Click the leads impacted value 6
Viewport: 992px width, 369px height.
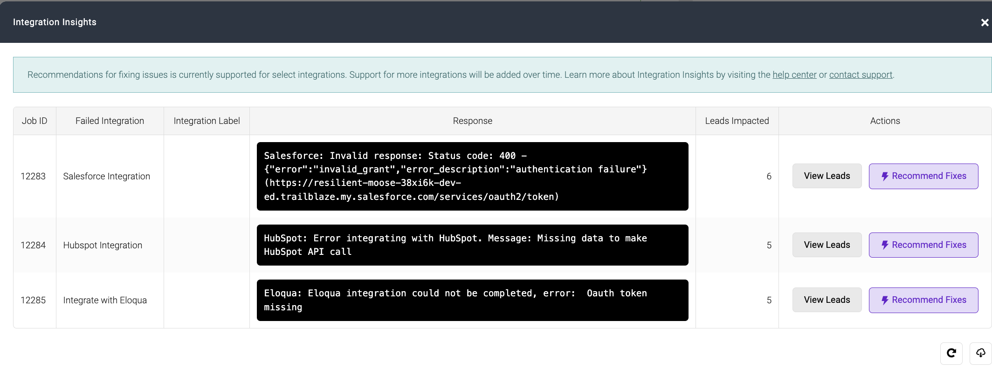tap(769, 177)
